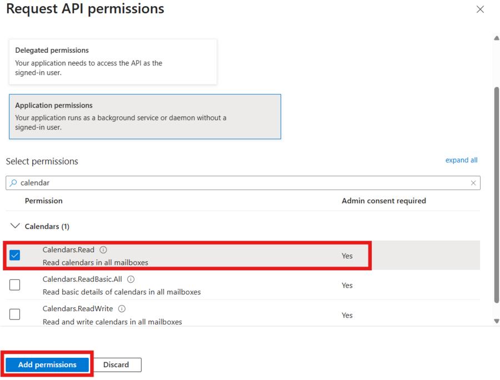Select the Delegated permissions card

[x=113, y=62]
